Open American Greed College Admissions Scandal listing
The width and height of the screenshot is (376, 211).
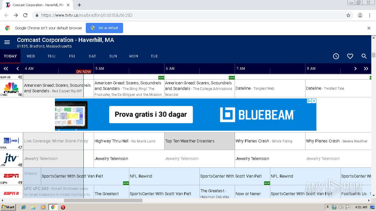[199, 88]
